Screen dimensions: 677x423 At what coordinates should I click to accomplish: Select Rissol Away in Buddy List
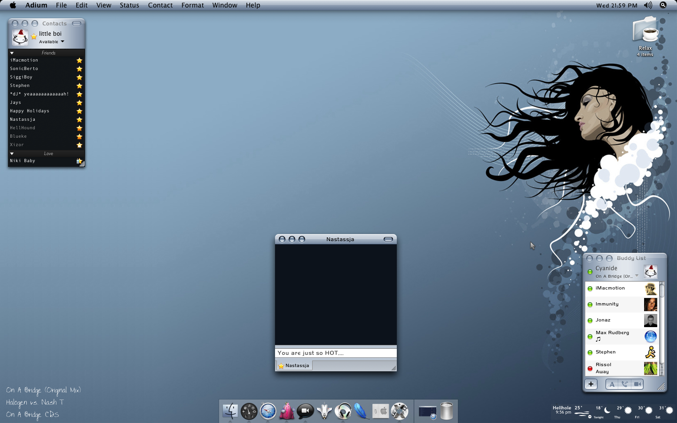click(622, 368)
